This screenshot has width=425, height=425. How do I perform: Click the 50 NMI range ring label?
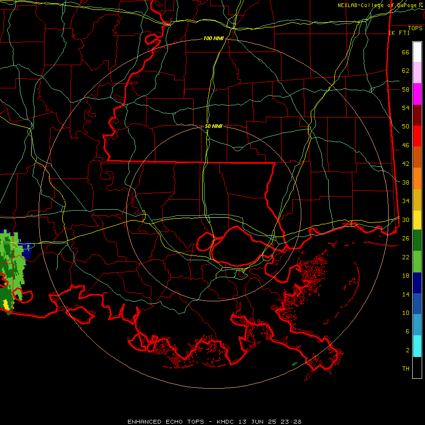(213, 126)
